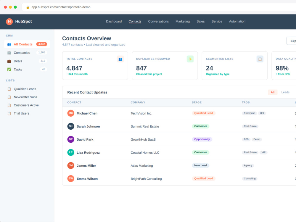Open the Qualified Leads list
This screenshot has height=222, width=296.
pyautogui.click(x=27, y=89)
